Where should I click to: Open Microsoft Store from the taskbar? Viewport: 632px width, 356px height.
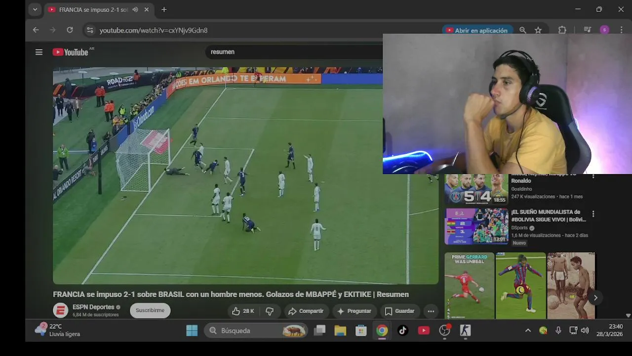pos(361,330)
